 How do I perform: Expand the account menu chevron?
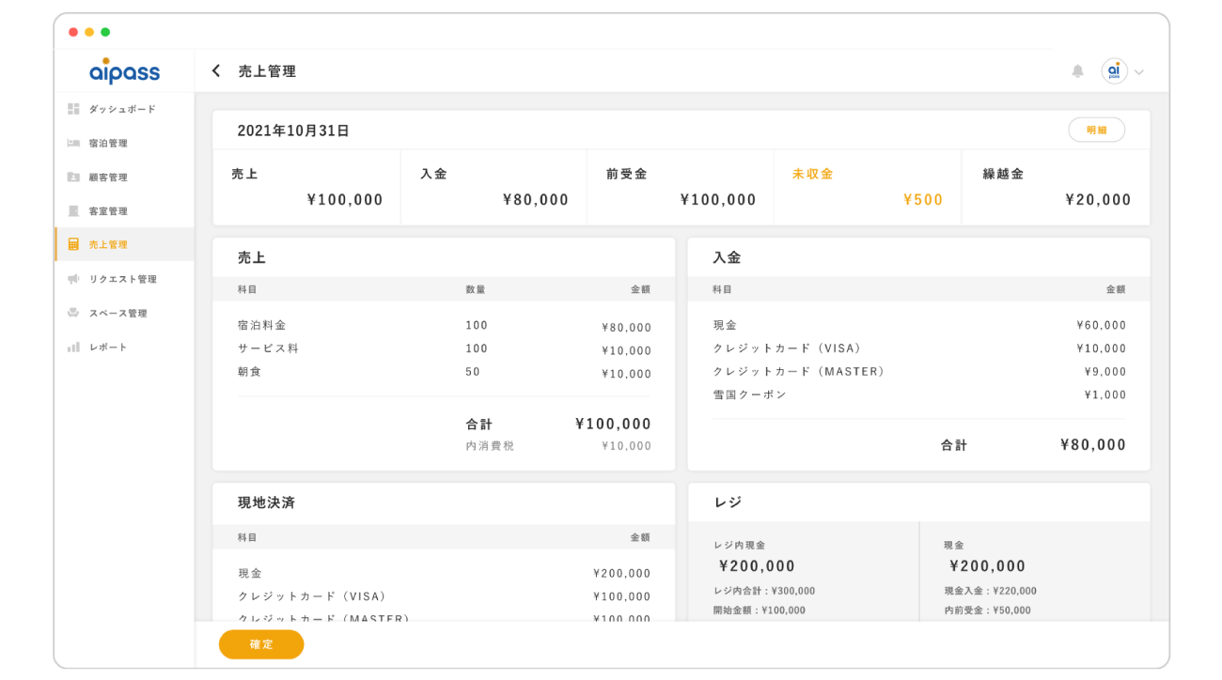pos(1139,72)
